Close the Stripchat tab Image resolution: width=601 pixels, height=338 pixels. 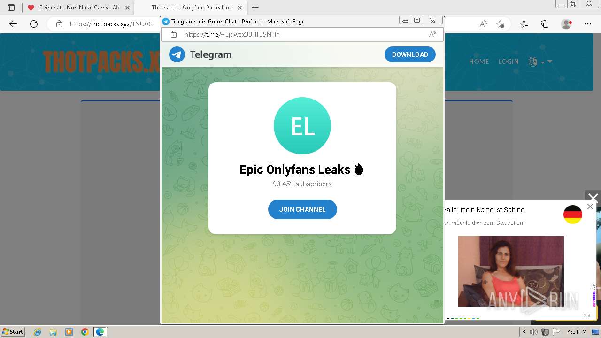[127, 8]
